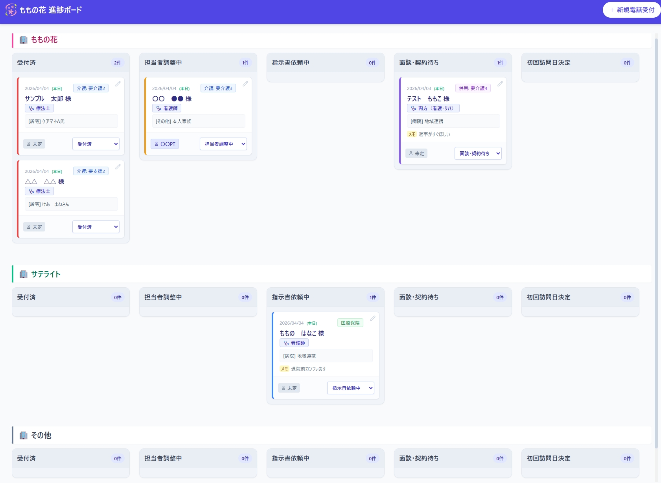Open 指示書依頼中 dropdown on もも の はなこ card

click(x=350, y=388)
